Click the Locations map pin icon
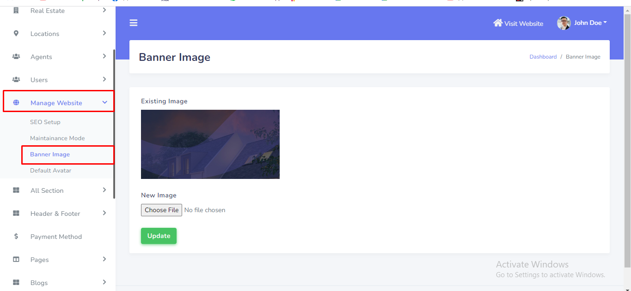Image resolution: width=631 pixels, height=291 pixels. (x=16, y=34)
